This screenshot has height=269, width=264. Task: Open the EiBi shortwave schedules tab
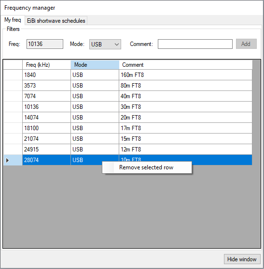[x=56, y=21]
